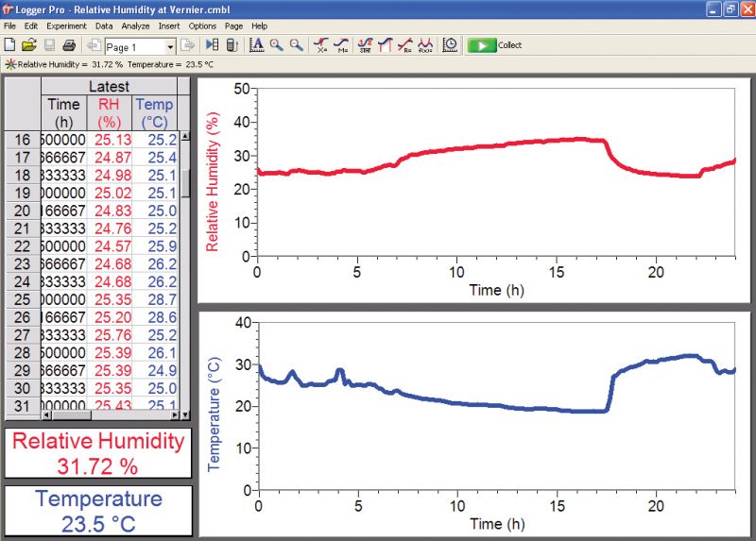Open the Experiment menu
Viewport: 756px width, 541px height.
pos(66,26)
